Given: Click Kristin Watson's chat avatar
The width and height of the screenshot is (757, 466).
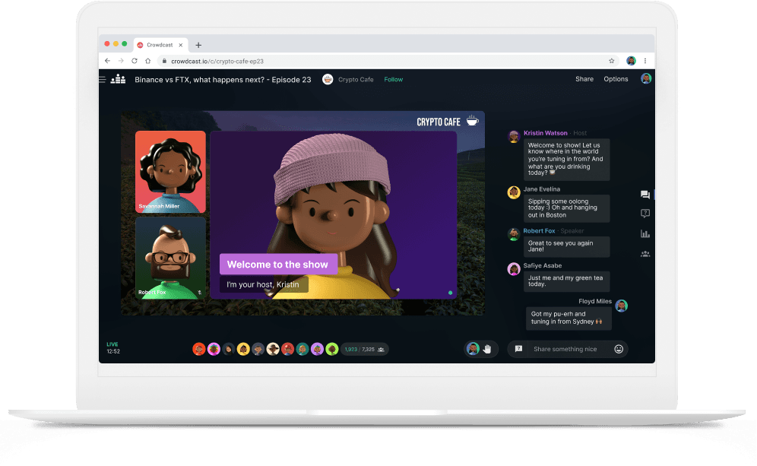Looking at the screenshot, I should 514,136.
